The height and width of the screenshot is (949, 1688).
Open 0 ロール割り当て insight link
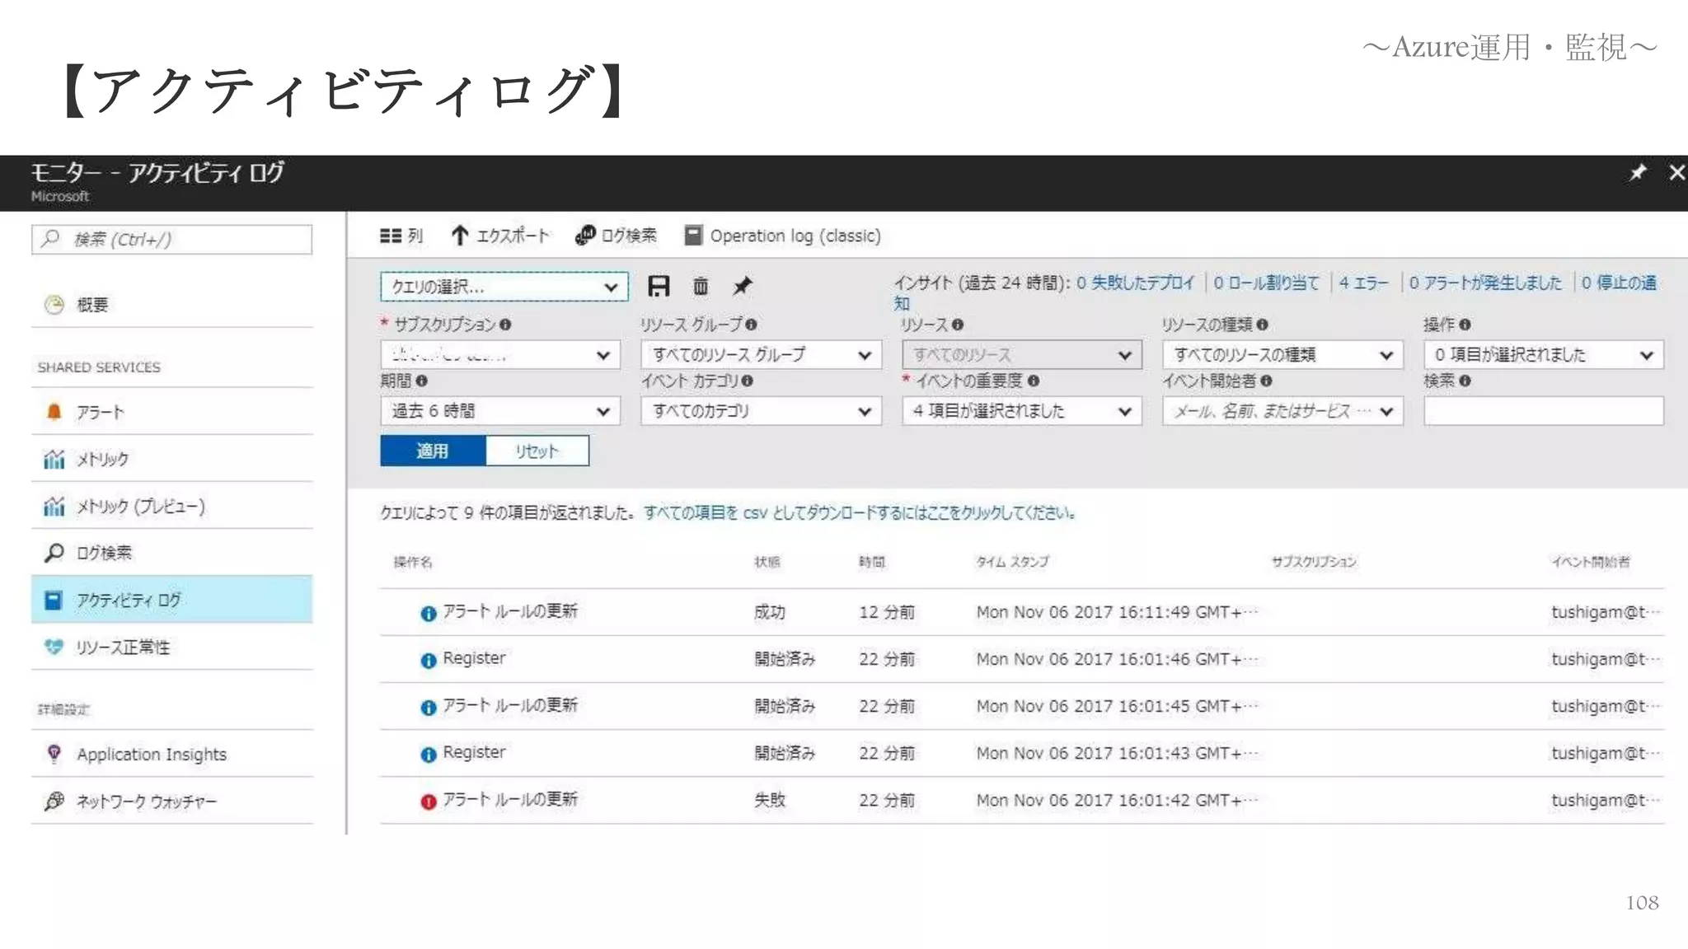click(1266, 283)
